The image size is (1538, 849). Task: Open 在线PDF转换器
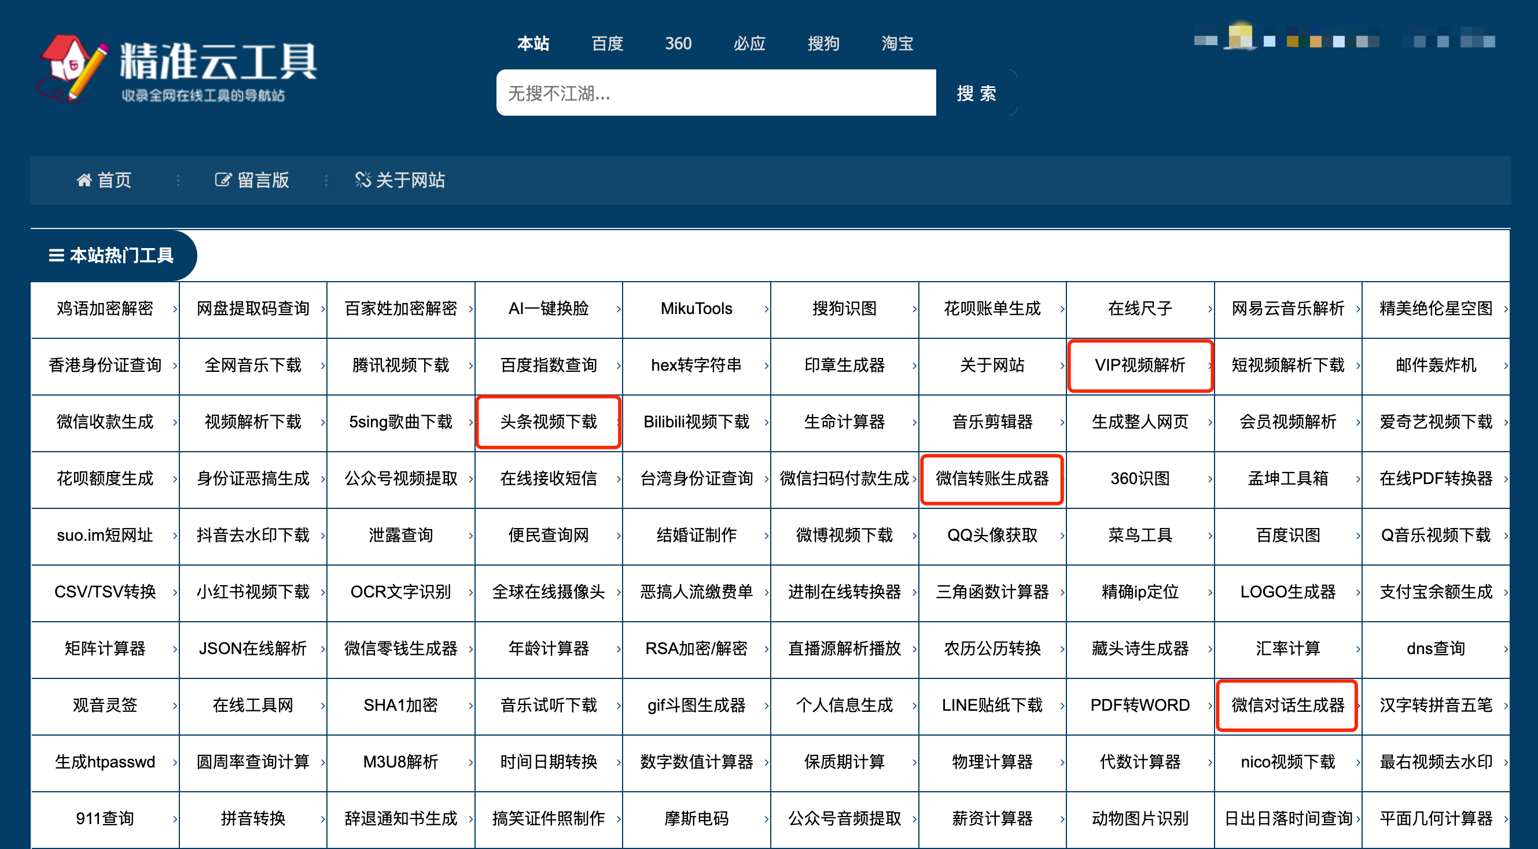(x=1436, y=478)
